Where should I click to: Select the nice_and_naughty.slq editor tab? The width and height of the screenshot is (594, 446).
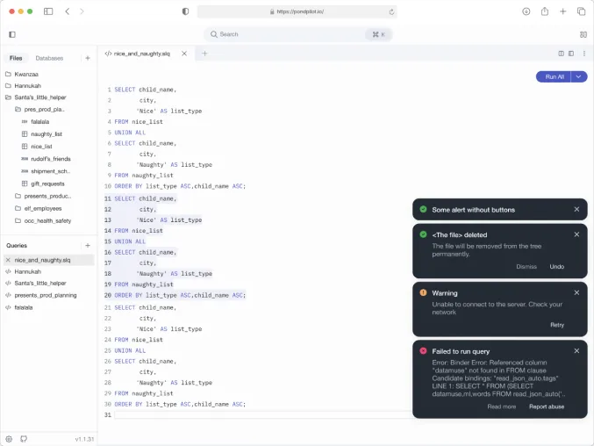click(141, 54)
